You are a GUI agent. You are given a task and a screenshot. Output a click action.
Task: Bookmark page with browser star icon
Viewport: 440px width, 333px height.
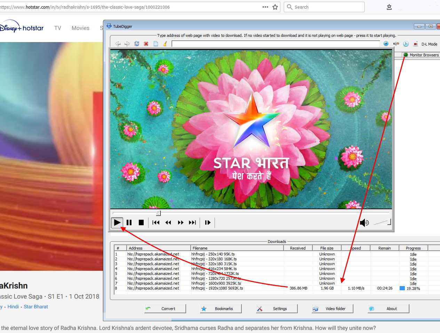point(275,7)
